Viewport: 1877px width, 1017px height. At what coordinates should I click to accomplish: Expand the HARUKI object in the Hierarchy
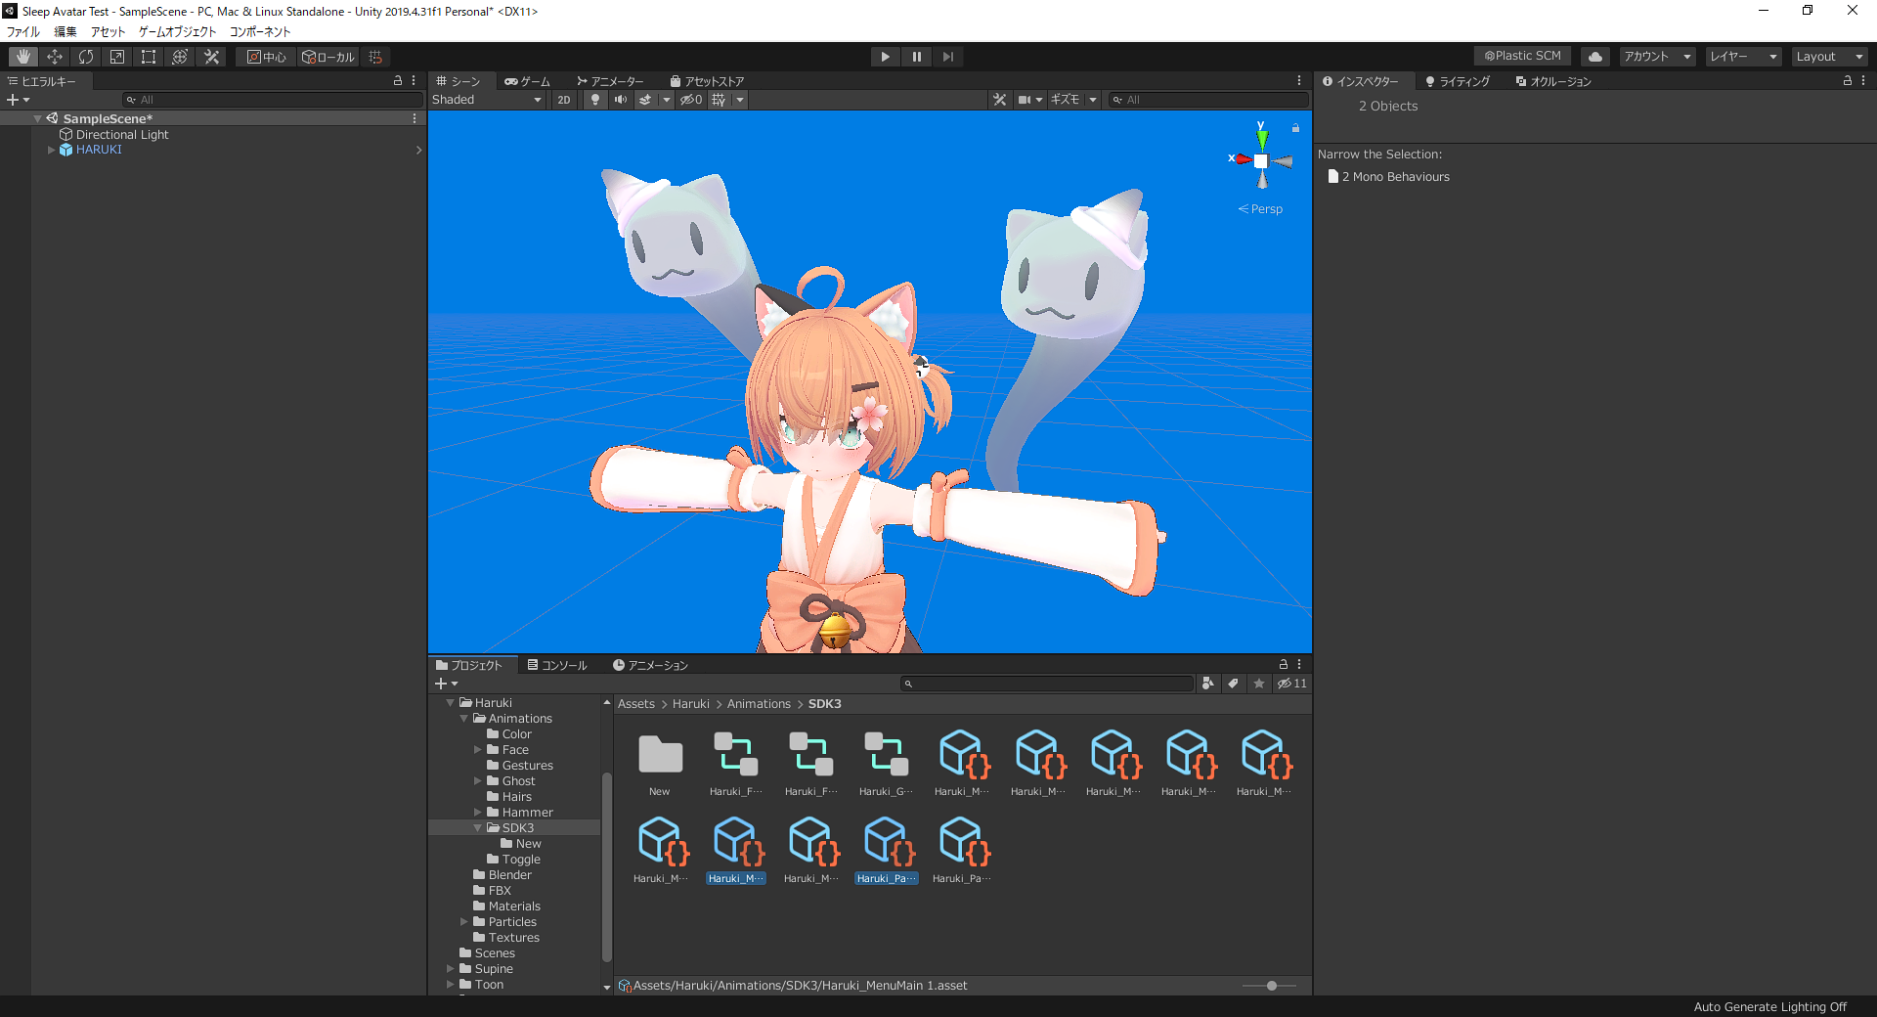coord(51,149)
